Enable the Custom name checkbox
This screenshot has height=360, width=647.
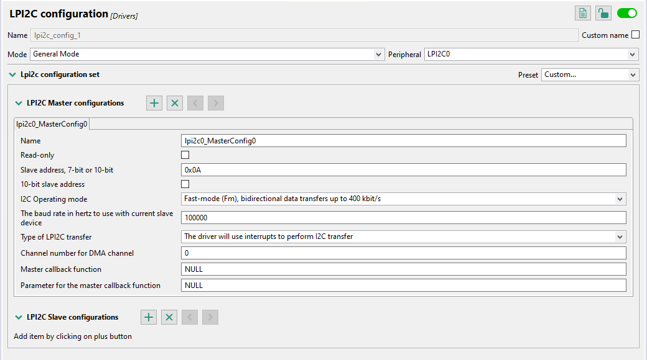635,35
